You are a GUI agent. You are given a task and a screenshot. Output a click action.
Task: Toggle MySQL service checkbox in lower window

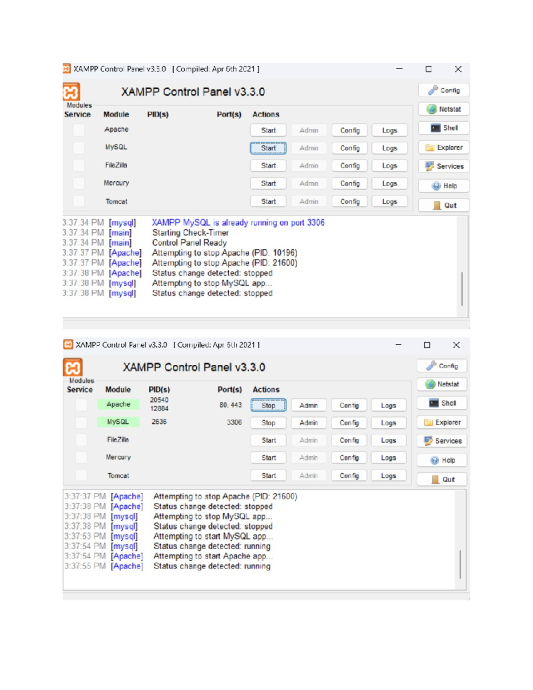[x=81, y=422]
